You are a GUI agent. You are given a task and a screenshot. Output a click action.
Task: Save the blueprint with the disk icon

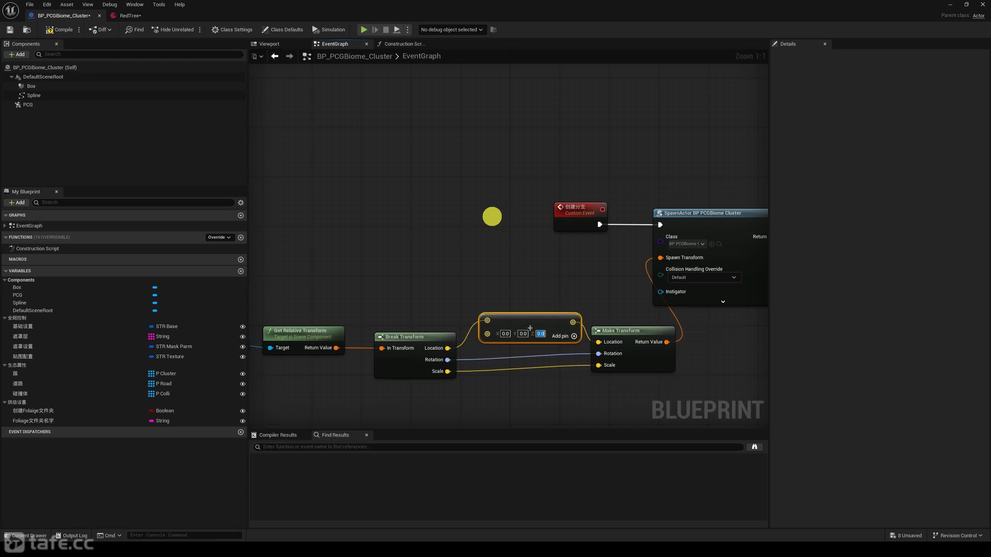point(10,30)
